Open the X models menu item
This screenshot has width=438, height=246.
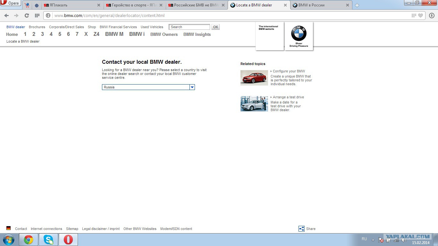point(86,34)
